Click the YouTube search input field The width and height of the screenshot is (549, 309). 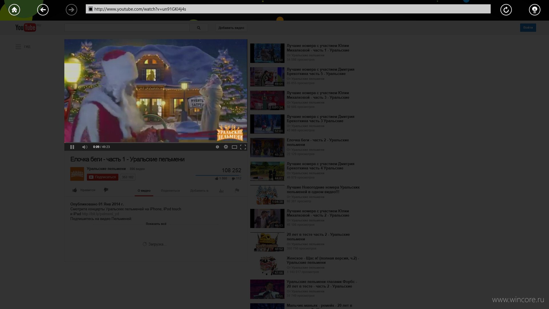click(x=127, y=28)
